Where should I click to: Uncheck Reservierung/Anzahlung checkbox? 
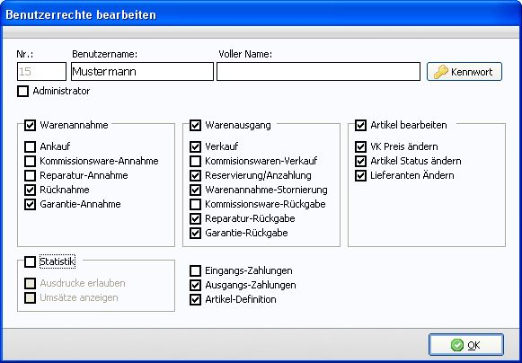click(x=196, y=175)
